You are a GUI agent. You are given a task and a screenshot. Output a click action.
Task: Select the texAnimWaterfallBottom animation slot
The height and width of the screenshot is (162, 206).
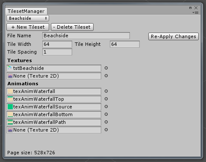pyautogui.click(x=54, y=114)
